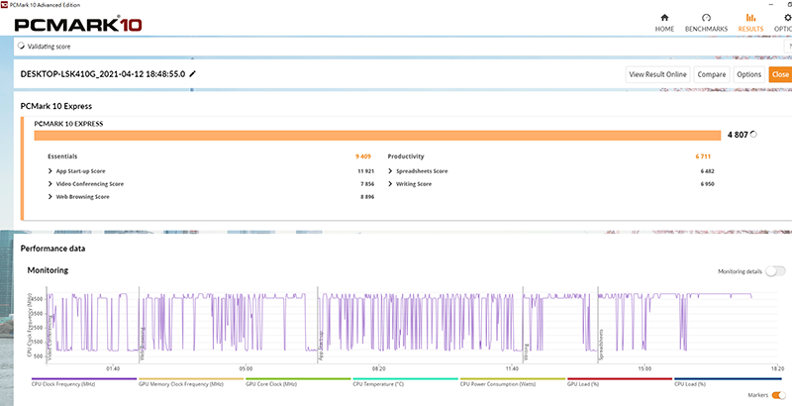Toggle GPU Load red legend entry
Image resolution: width=792 pixels, height=406 pixels.
pyautogui.click(x=620, y=381)
